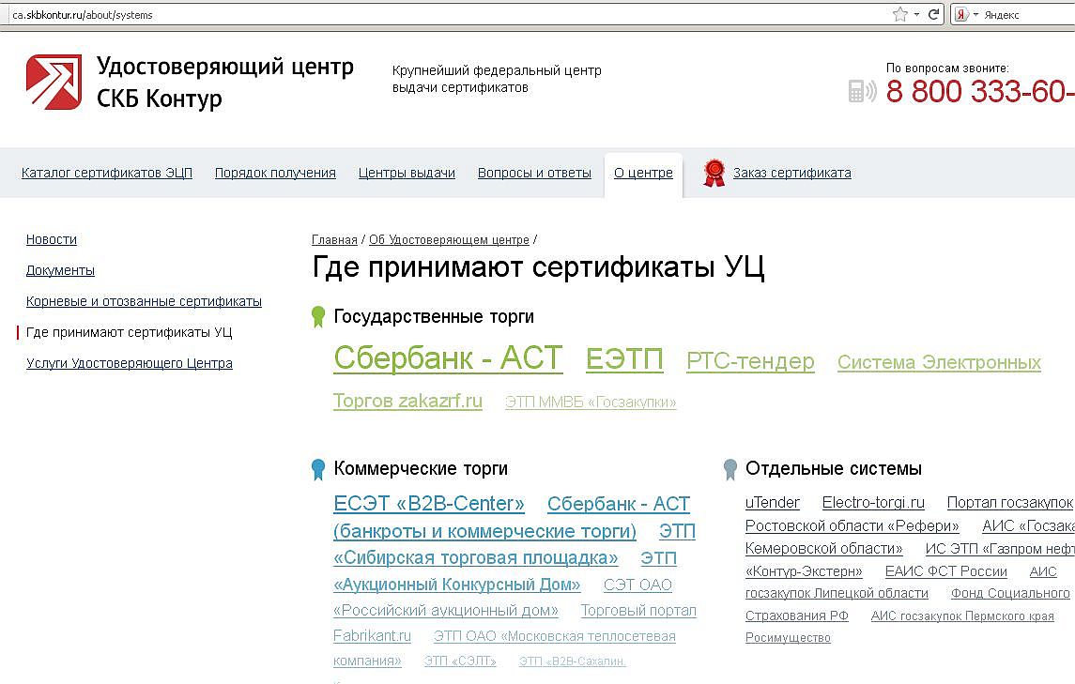Viewport: 1075px width, 684px height.
Task: Click the Yandex search engine icon
Action: [961, 14]
